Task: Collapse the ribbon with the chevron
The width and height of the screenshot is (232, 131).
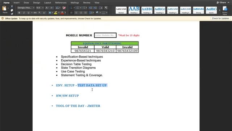Action: 228,3
